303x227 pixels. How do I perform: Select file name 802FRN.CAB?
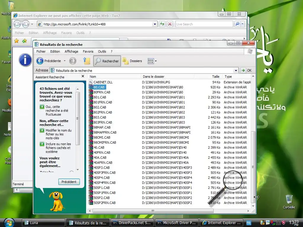tap(103, 112)
